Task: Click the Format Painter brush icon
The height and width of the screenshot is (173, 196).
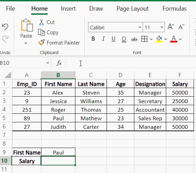Action: [x=41, y=42]
